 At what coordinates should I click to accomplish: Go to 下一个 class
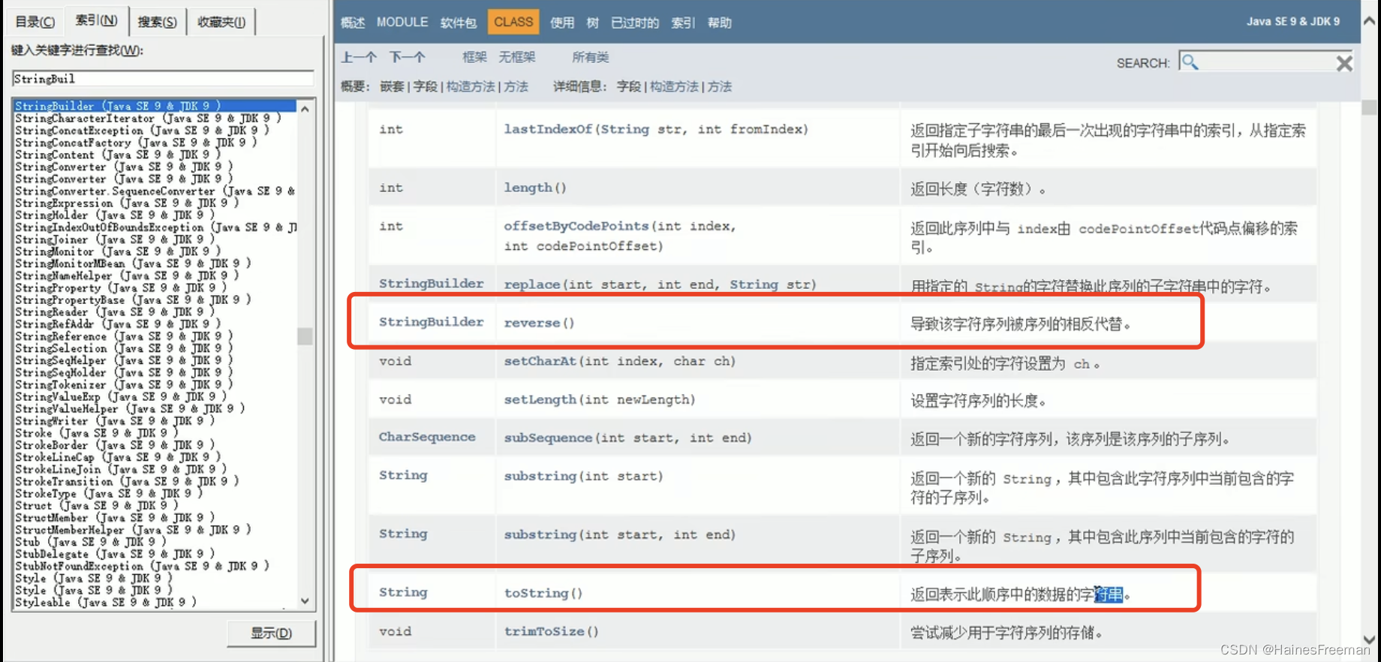408,57
